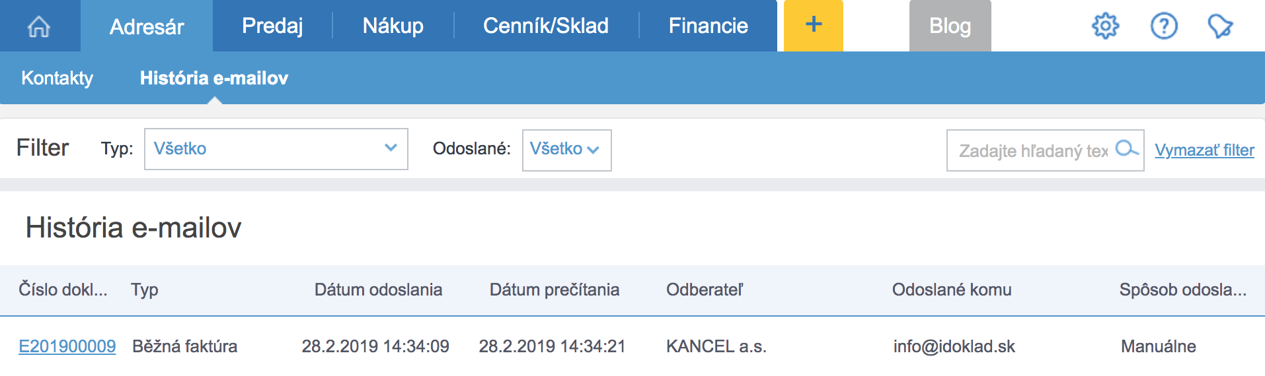Focus the search text input field
This screenshot has width=1265, height=376.
pyautogui.click(x=1032, y=151)
